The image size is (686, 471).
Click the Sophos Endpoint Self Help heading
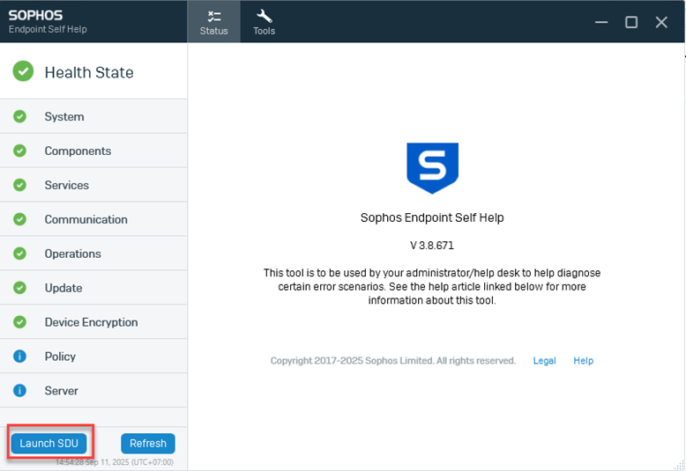click(x=432, y=217)
